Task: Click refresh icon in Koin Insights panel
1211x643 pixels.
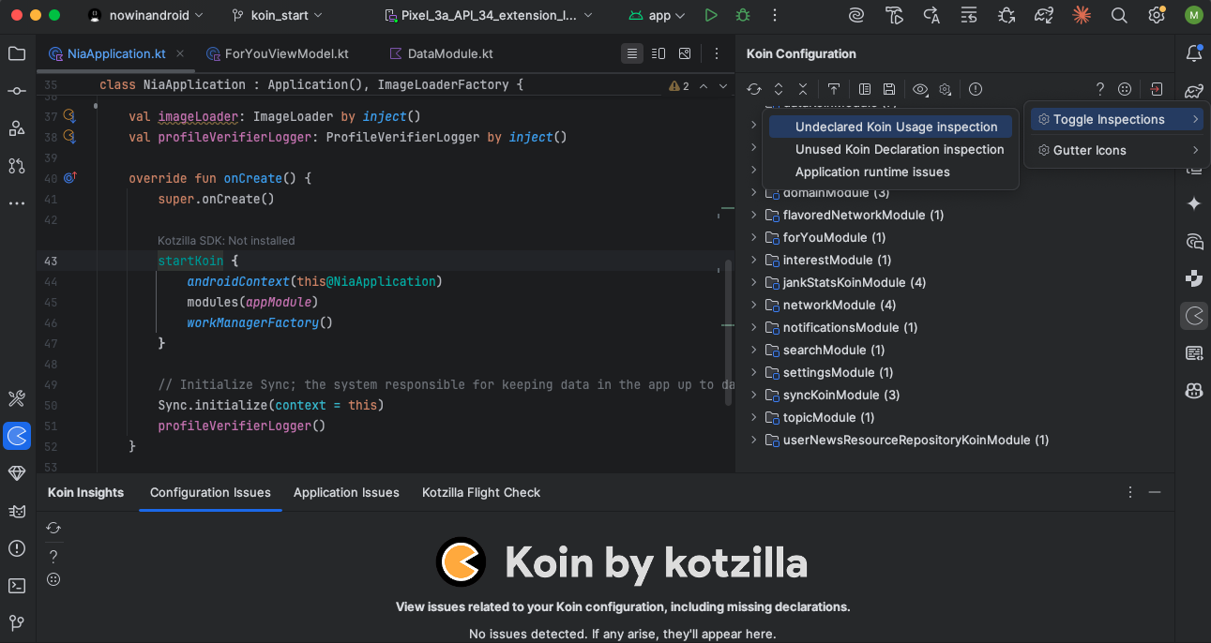Action: coord(53,528)
